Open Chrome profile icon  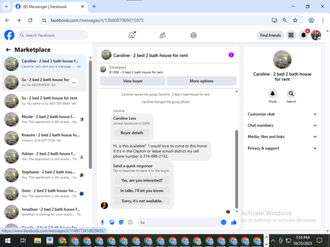point(311,20)
